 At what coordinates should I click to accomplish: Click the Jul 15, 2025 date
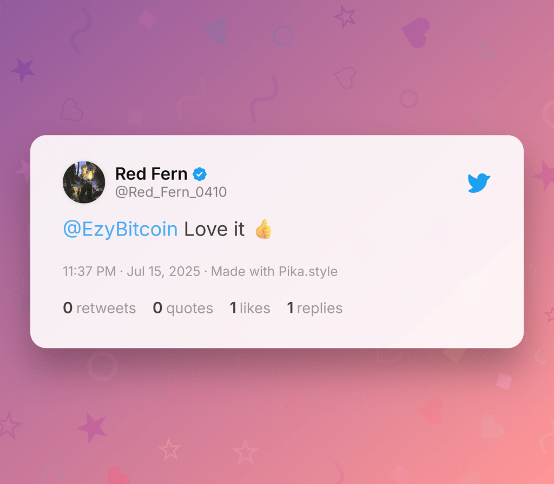click(163, 271)
